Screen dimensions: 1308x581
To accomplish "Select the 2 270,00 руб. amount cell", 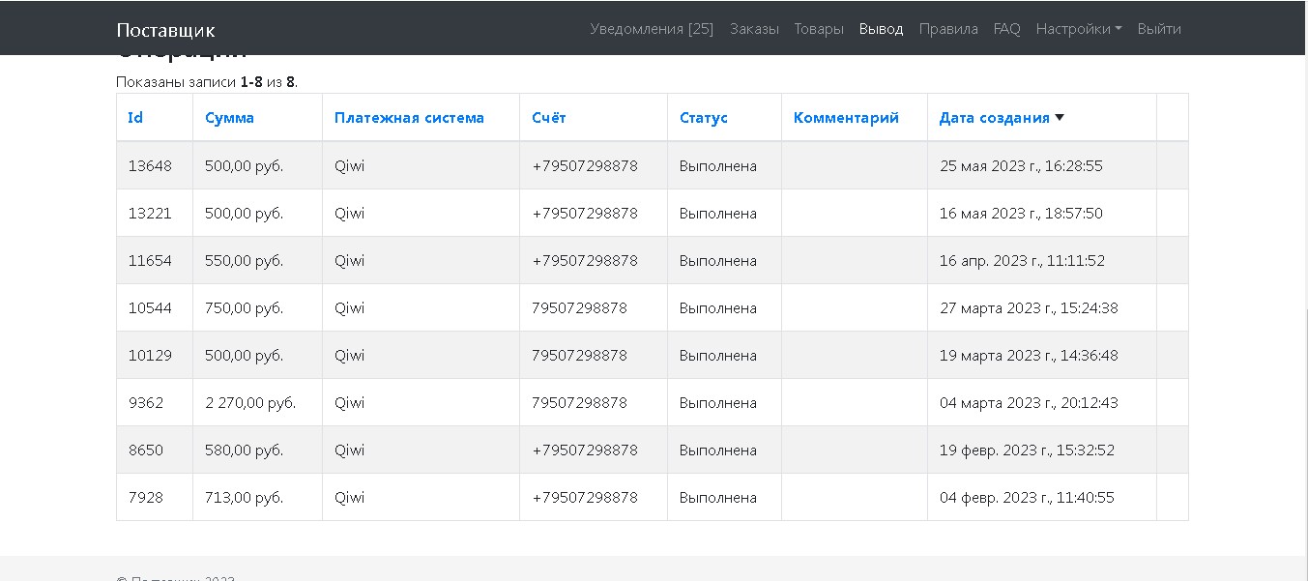I will click(250, 403).
